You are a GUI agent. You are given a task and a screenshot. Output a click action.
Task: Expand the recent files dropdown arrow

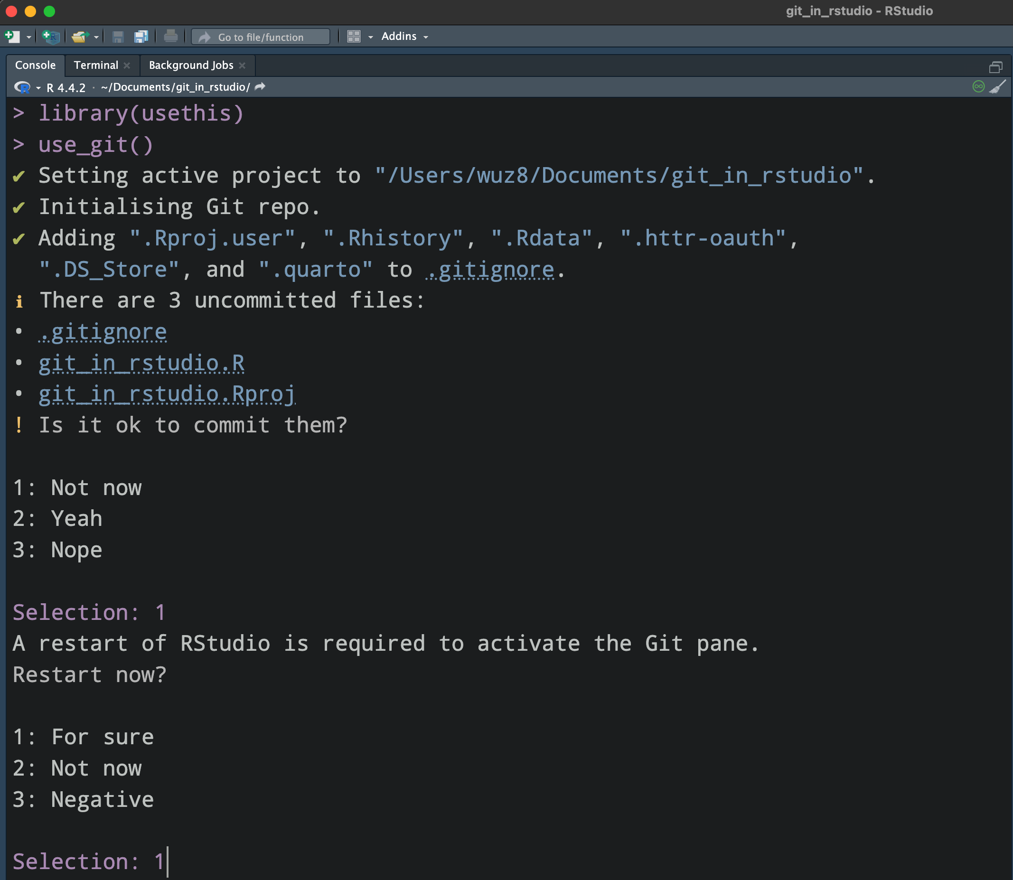96,37
